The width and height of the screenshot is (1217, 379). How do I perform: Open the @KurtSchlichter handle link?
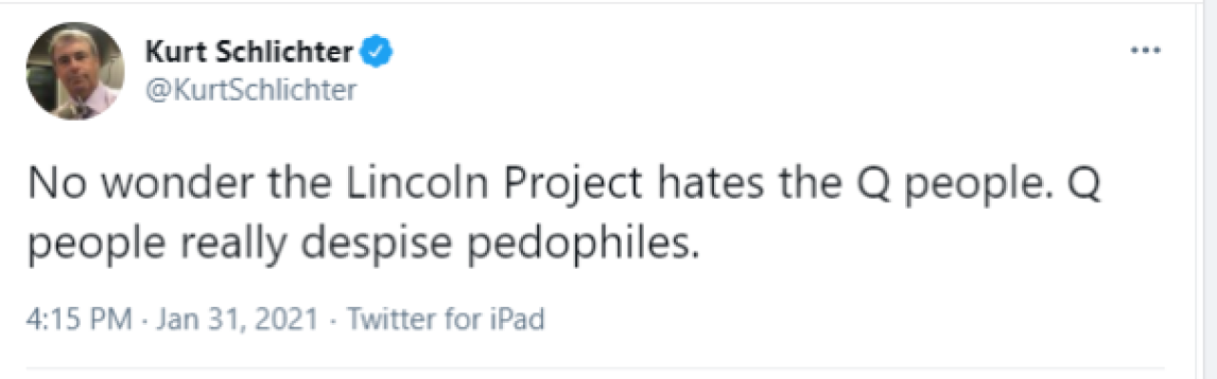point(250,90)
